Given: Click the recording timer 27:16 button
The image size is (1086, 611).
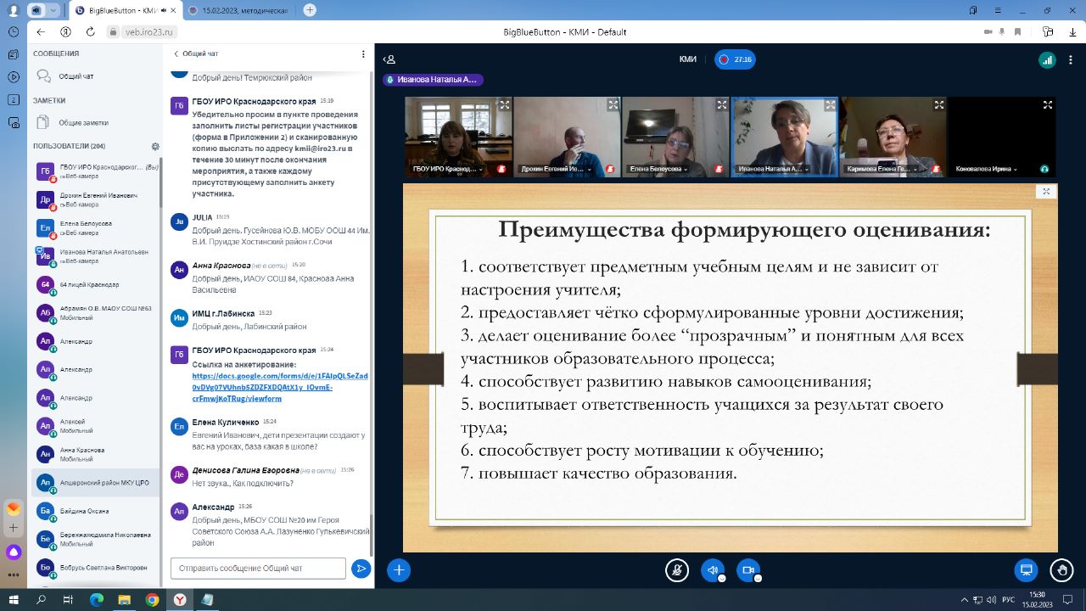Looking at the screenshot, I should 735,59.
